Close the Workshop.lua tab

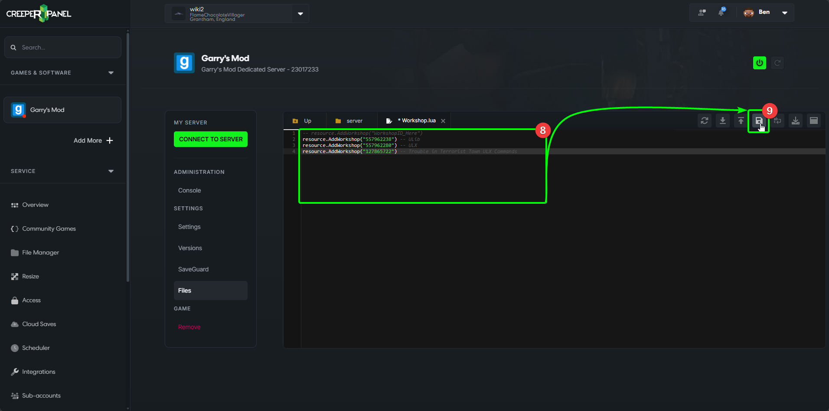pyautogui.click(x=443, y=121)
